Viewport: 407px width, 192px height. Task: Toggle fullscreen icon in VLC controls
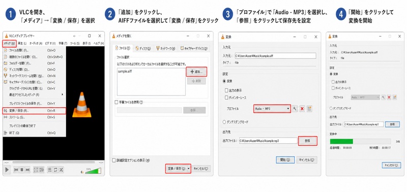(x=36, y=170)
